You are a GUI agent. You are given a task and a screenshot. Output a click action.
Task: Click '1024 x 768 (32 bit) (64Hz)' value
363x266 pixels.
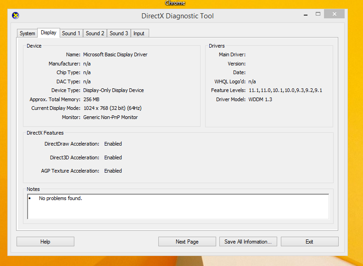112,108
